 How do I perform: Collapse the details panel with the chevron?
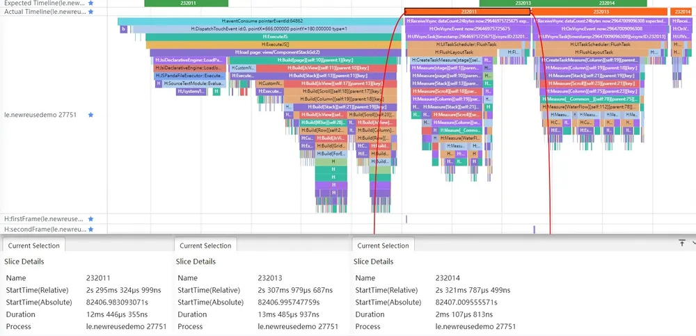(694, 243)
